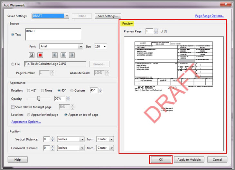
Task: Select the Custom rotation option
Action: tap(72, 91)
